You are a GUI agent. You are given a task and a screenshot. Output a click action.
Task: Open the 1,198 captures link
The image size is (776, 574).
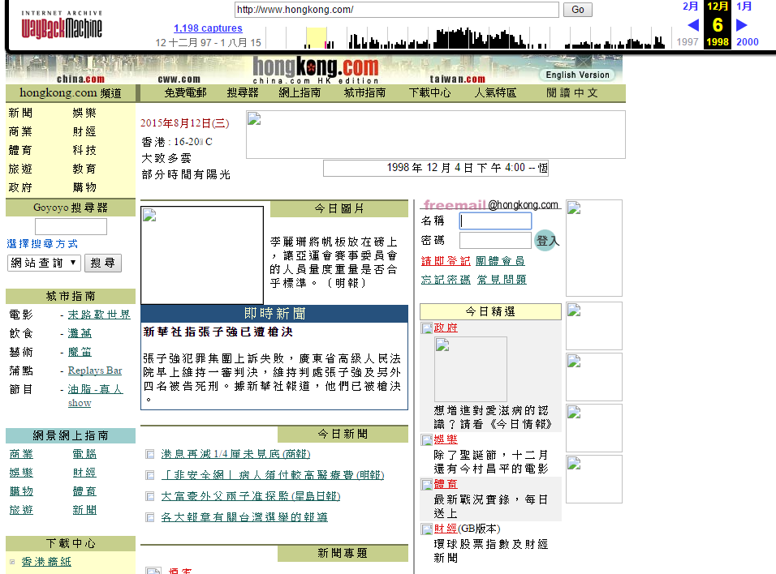pyautogui.click(x=208, y=28)
